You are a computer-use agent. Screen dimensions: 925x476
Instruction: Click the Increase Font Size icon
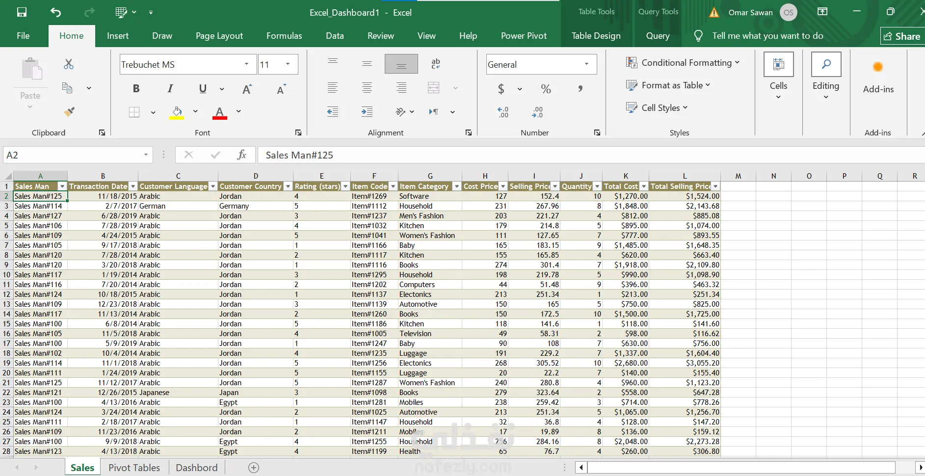point(247,89)
